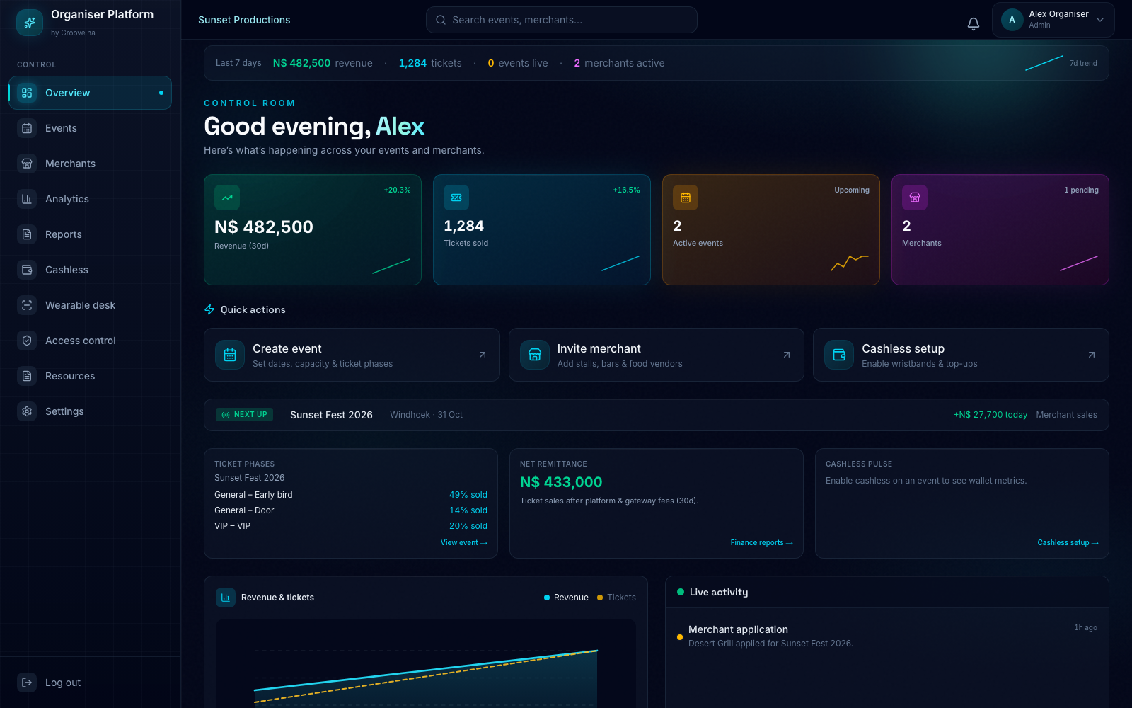Open the View event link
The height and width of the screenshot is (708, 1132).
click(464, 543)
